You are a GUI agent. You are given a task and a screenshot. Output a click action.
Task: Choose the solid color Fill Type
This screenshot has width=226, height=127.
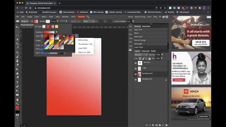(x=48, y=26)
